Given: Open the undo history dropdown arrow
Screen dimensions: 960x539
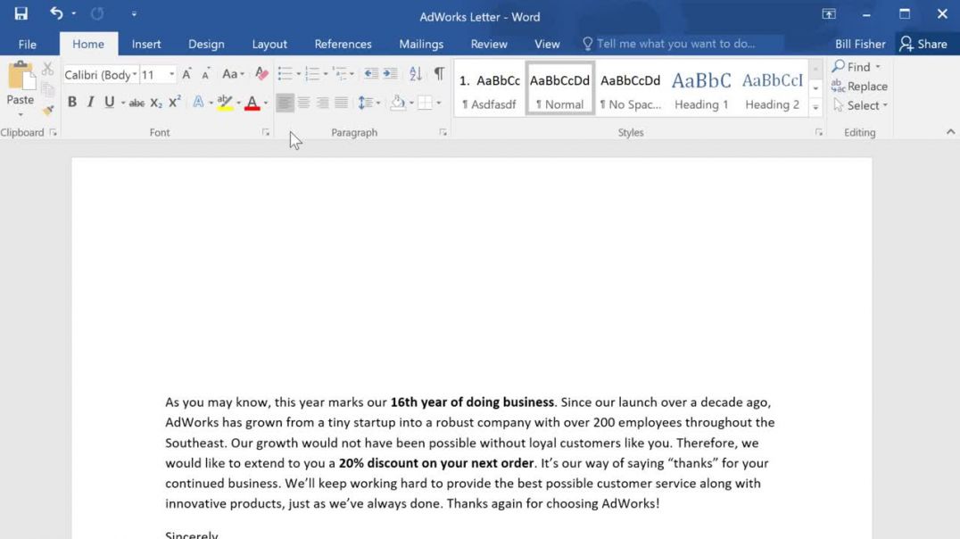Looking at the screenshot, I should tap(73, 13).
